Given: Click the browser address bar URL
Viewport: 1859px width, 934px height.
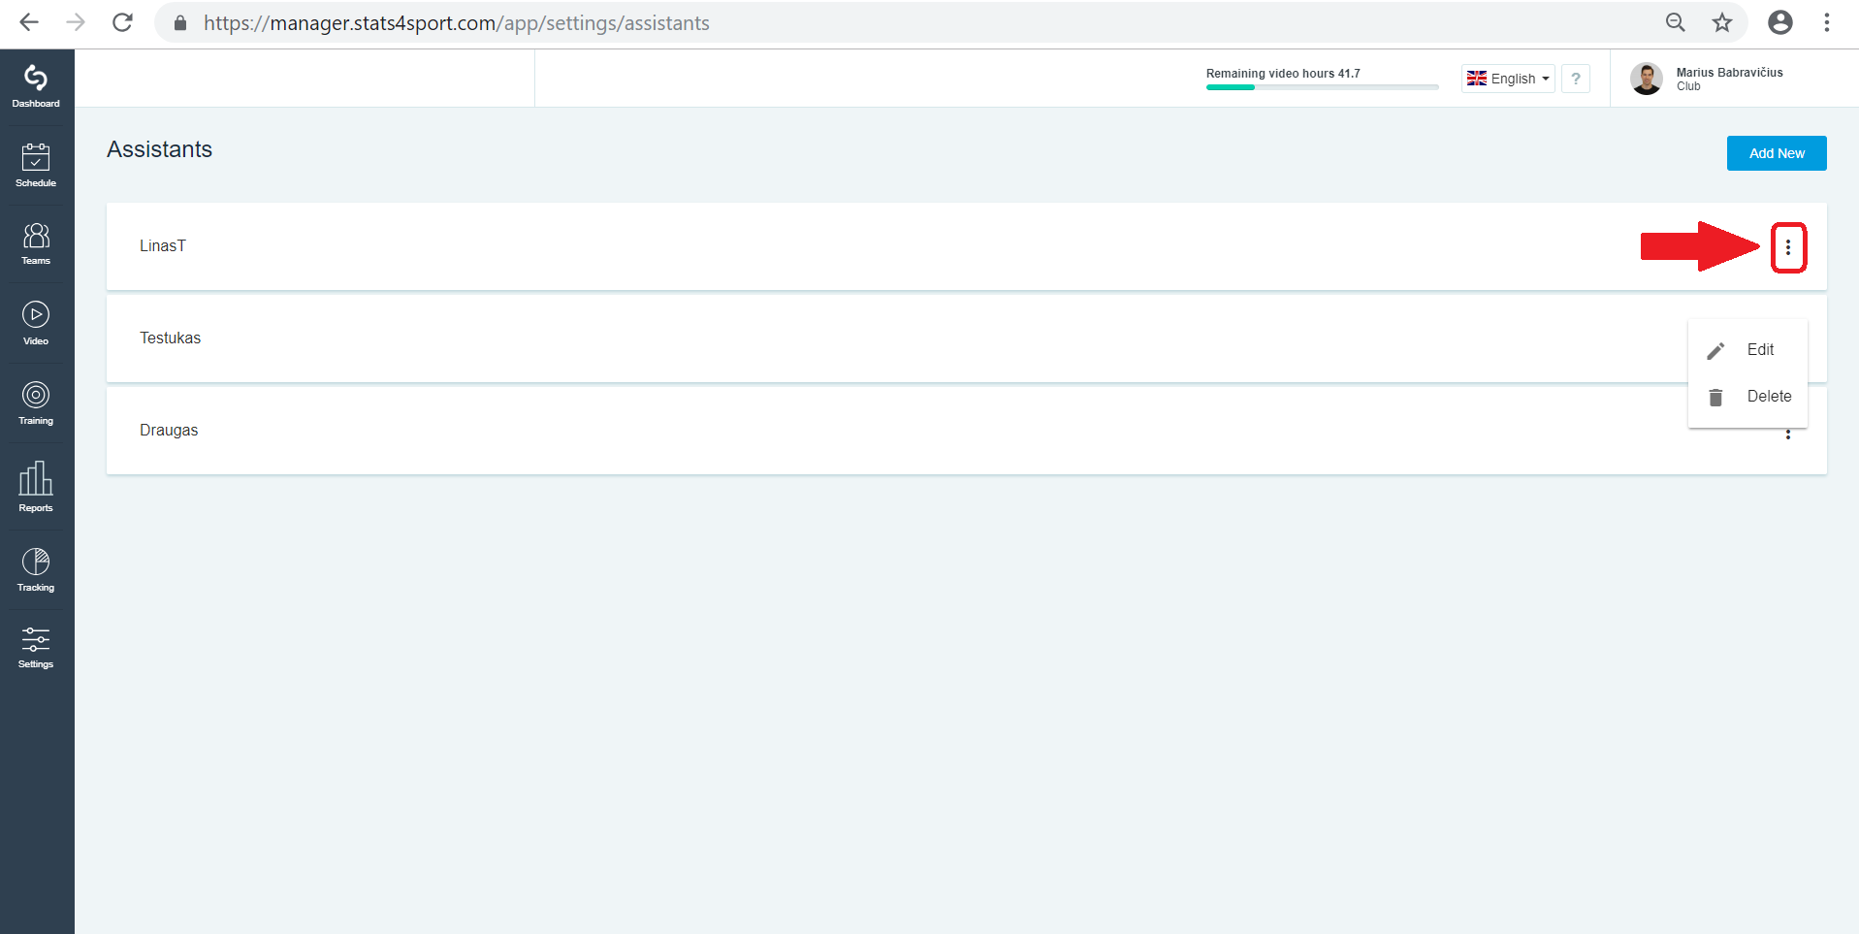Looking at the screenshot, I should tap(457, 23).
